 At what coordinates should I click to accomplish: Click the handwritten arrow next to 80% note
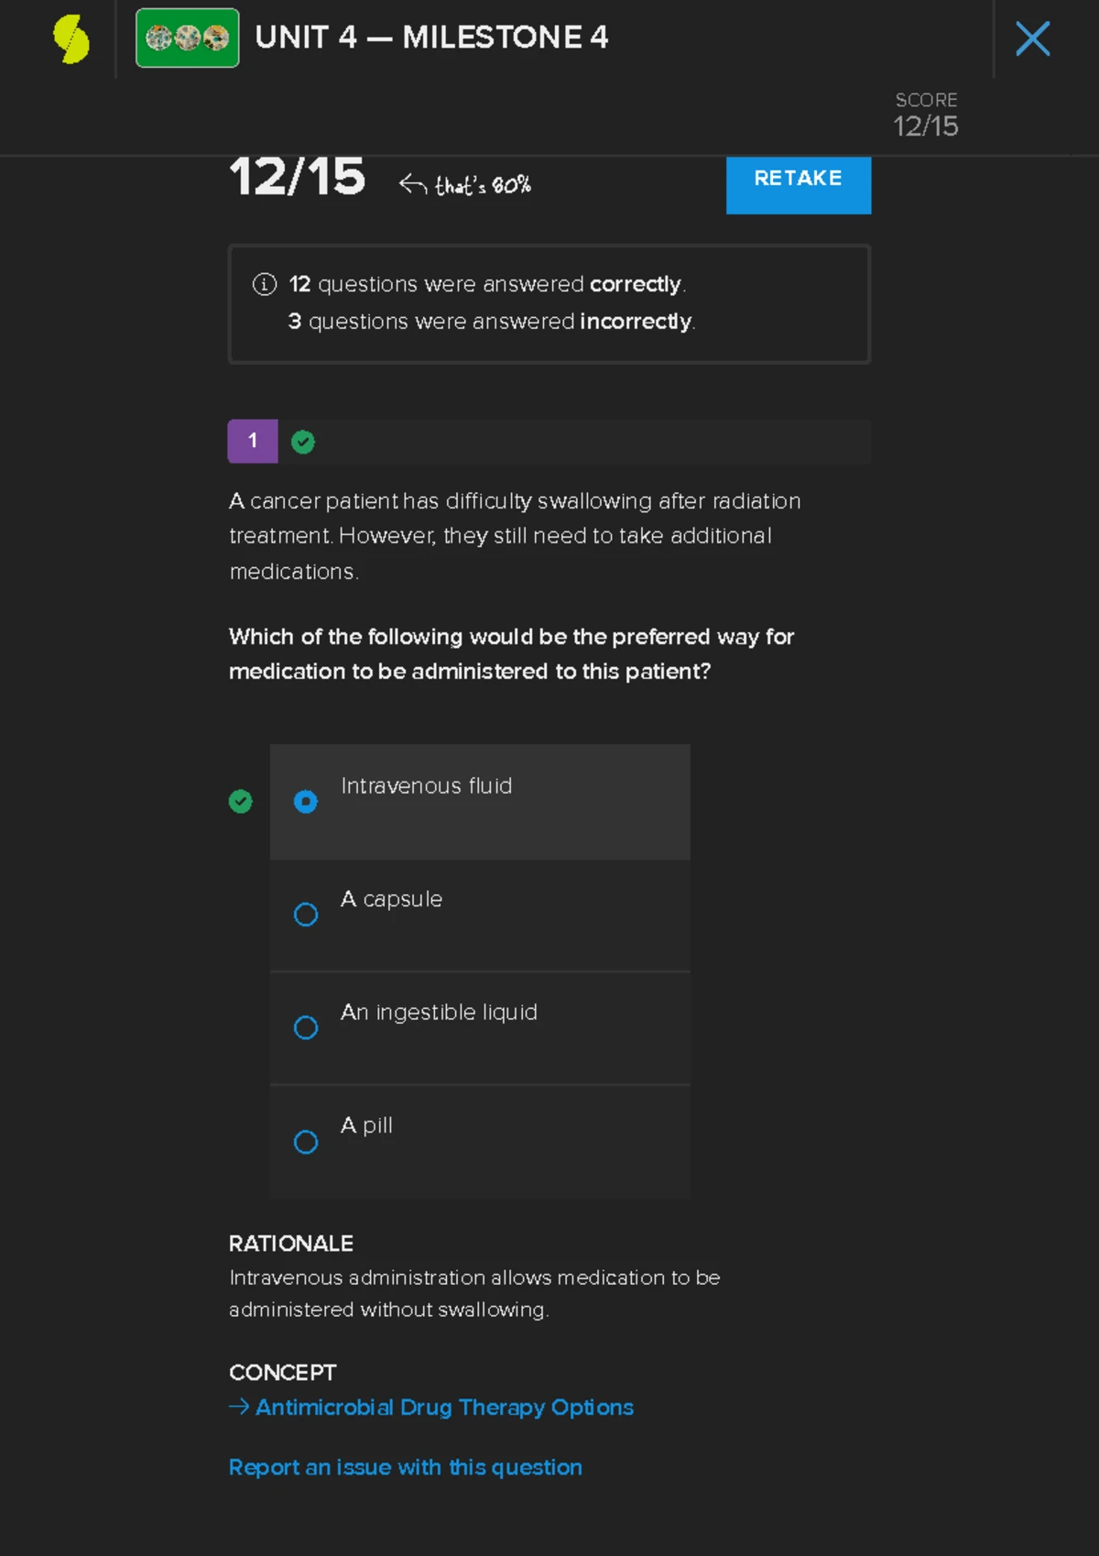[413, 184]
